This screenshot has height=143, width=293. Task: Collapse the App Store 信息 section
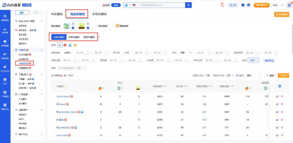click(x=42, y=21)
